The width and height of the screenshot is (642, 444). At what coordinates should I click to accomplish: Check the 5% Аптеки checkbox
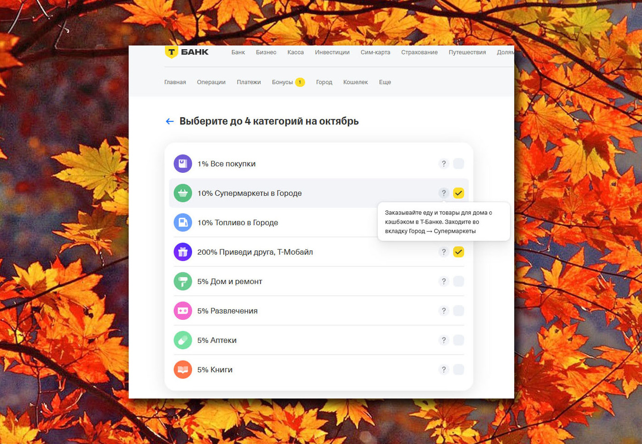point(458,340)
